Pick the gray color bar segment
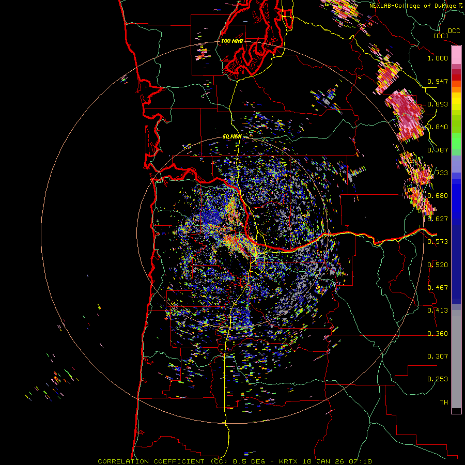Image resolution: width=465 pixels, height=465 pixels. (x=456, y=359)
